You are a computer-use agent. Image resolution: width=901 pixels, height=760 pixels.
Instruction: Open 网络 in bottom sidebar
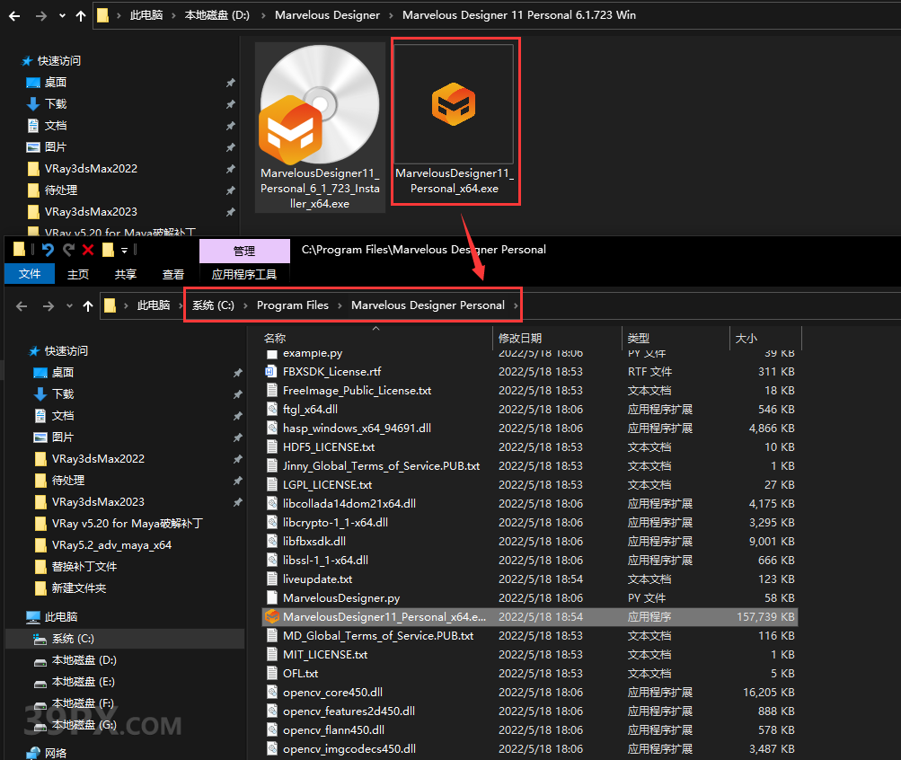tap(55, 753)
